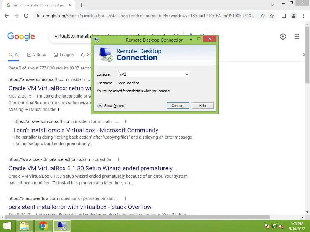Open muted volume icon in tray

point(282,226)
